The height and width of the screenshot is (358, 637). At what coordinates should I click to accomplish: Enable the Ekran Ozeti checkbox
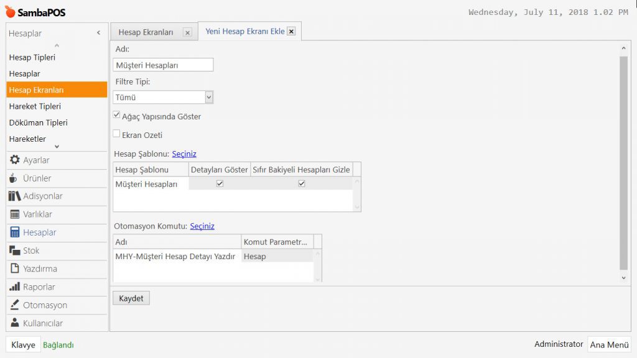tap(117, 134)
